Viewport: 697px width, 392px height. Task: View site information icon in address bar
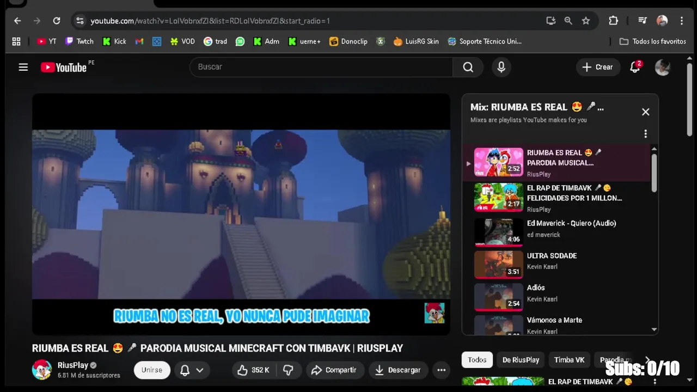[80, 21]
